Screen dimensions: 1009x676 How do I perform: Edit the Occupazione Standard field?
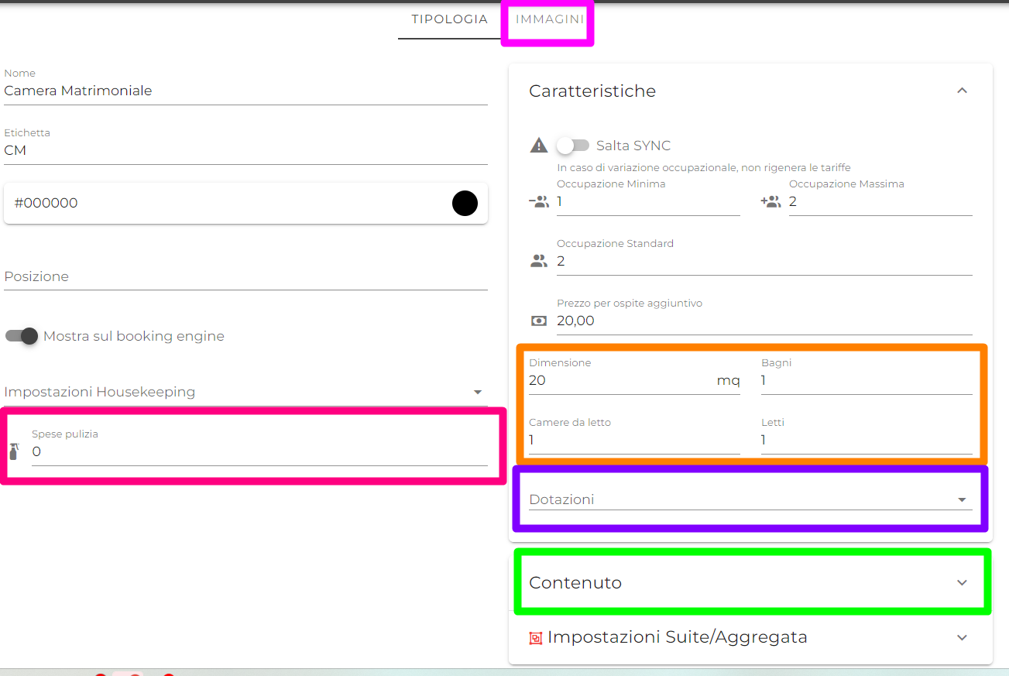764,262
